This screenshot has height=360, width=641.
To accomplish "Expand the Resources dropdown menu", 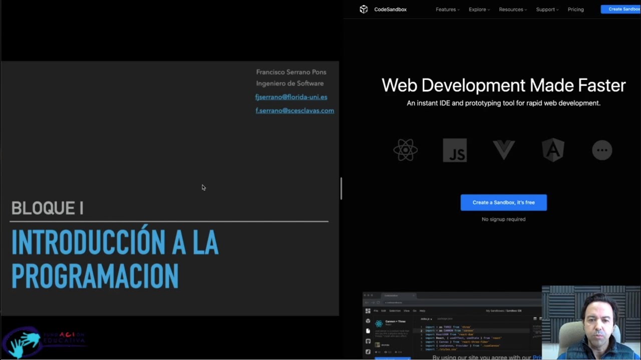I will point(513,9).
